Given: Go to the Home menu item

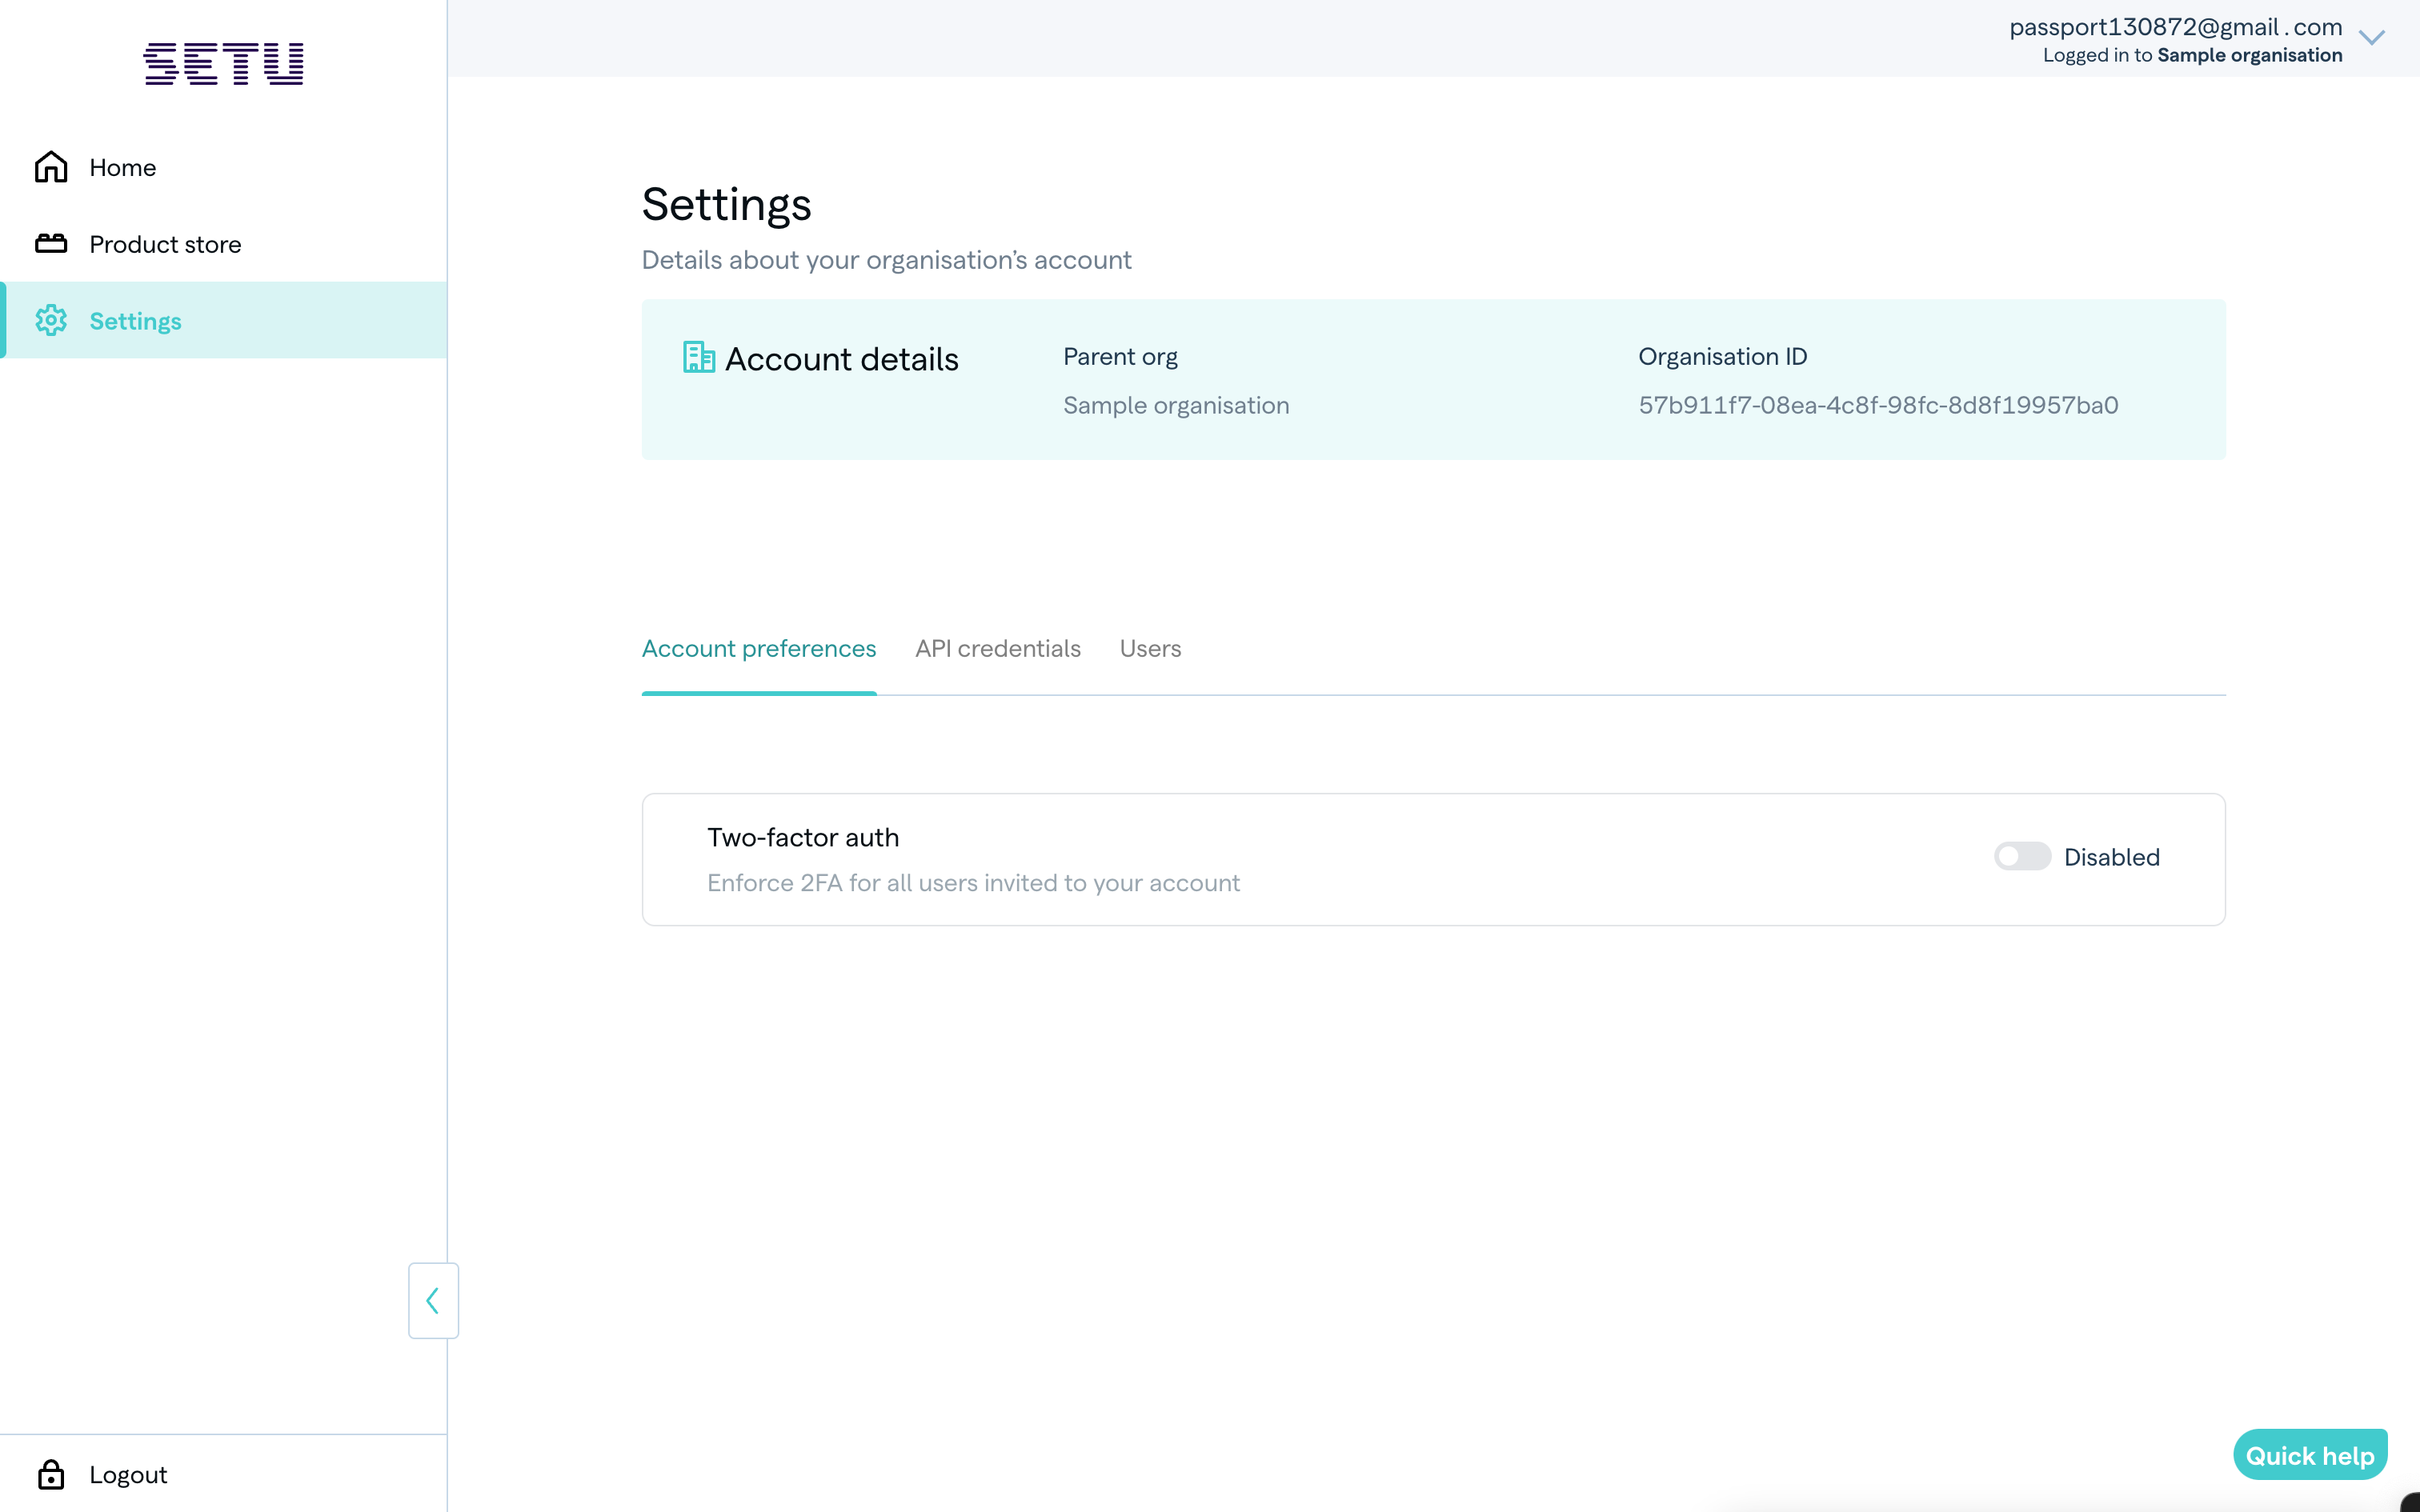Looking at the screenshot, I should pyautogui.click(x=122, y=167).
